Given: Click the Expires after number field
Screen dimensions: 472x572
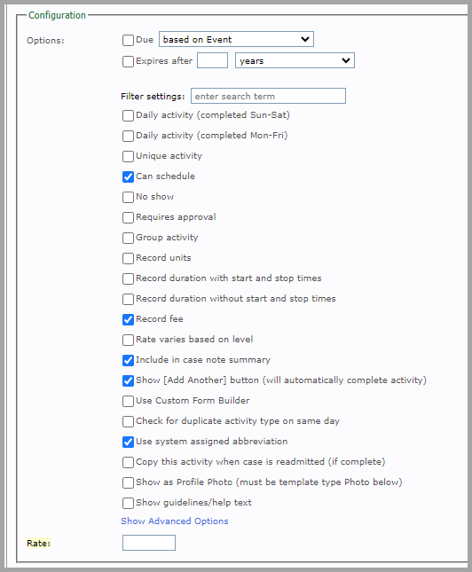Looking at the screenshot, I should tap(212, 60).
